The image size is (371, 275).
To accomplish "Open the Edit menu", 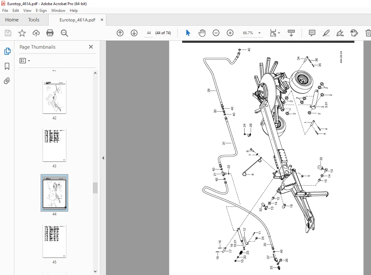I will click(x=16, y=11).
